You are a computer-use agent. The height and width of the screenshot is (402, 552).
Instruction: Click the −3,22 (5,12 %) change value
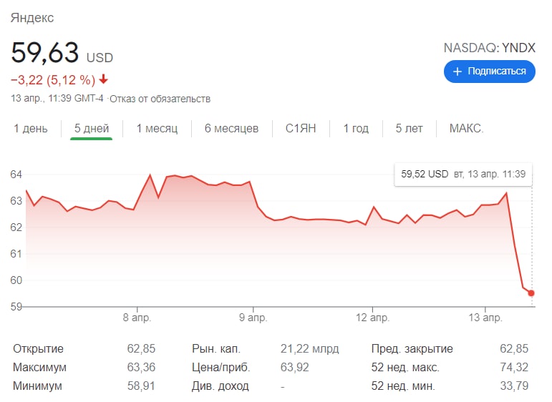tap(53, 80)
